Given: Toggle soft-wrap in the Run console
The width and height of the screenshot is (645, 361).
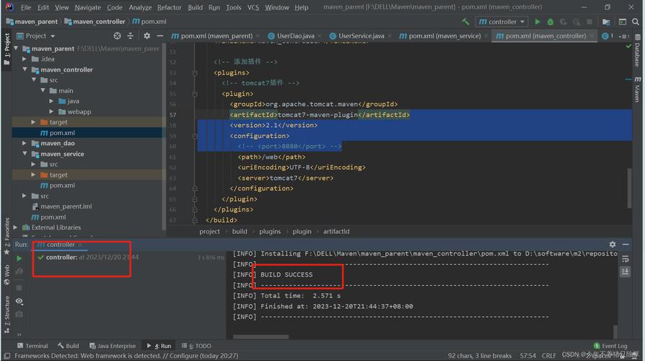Looking at the screenshot, I should point(626,259).
